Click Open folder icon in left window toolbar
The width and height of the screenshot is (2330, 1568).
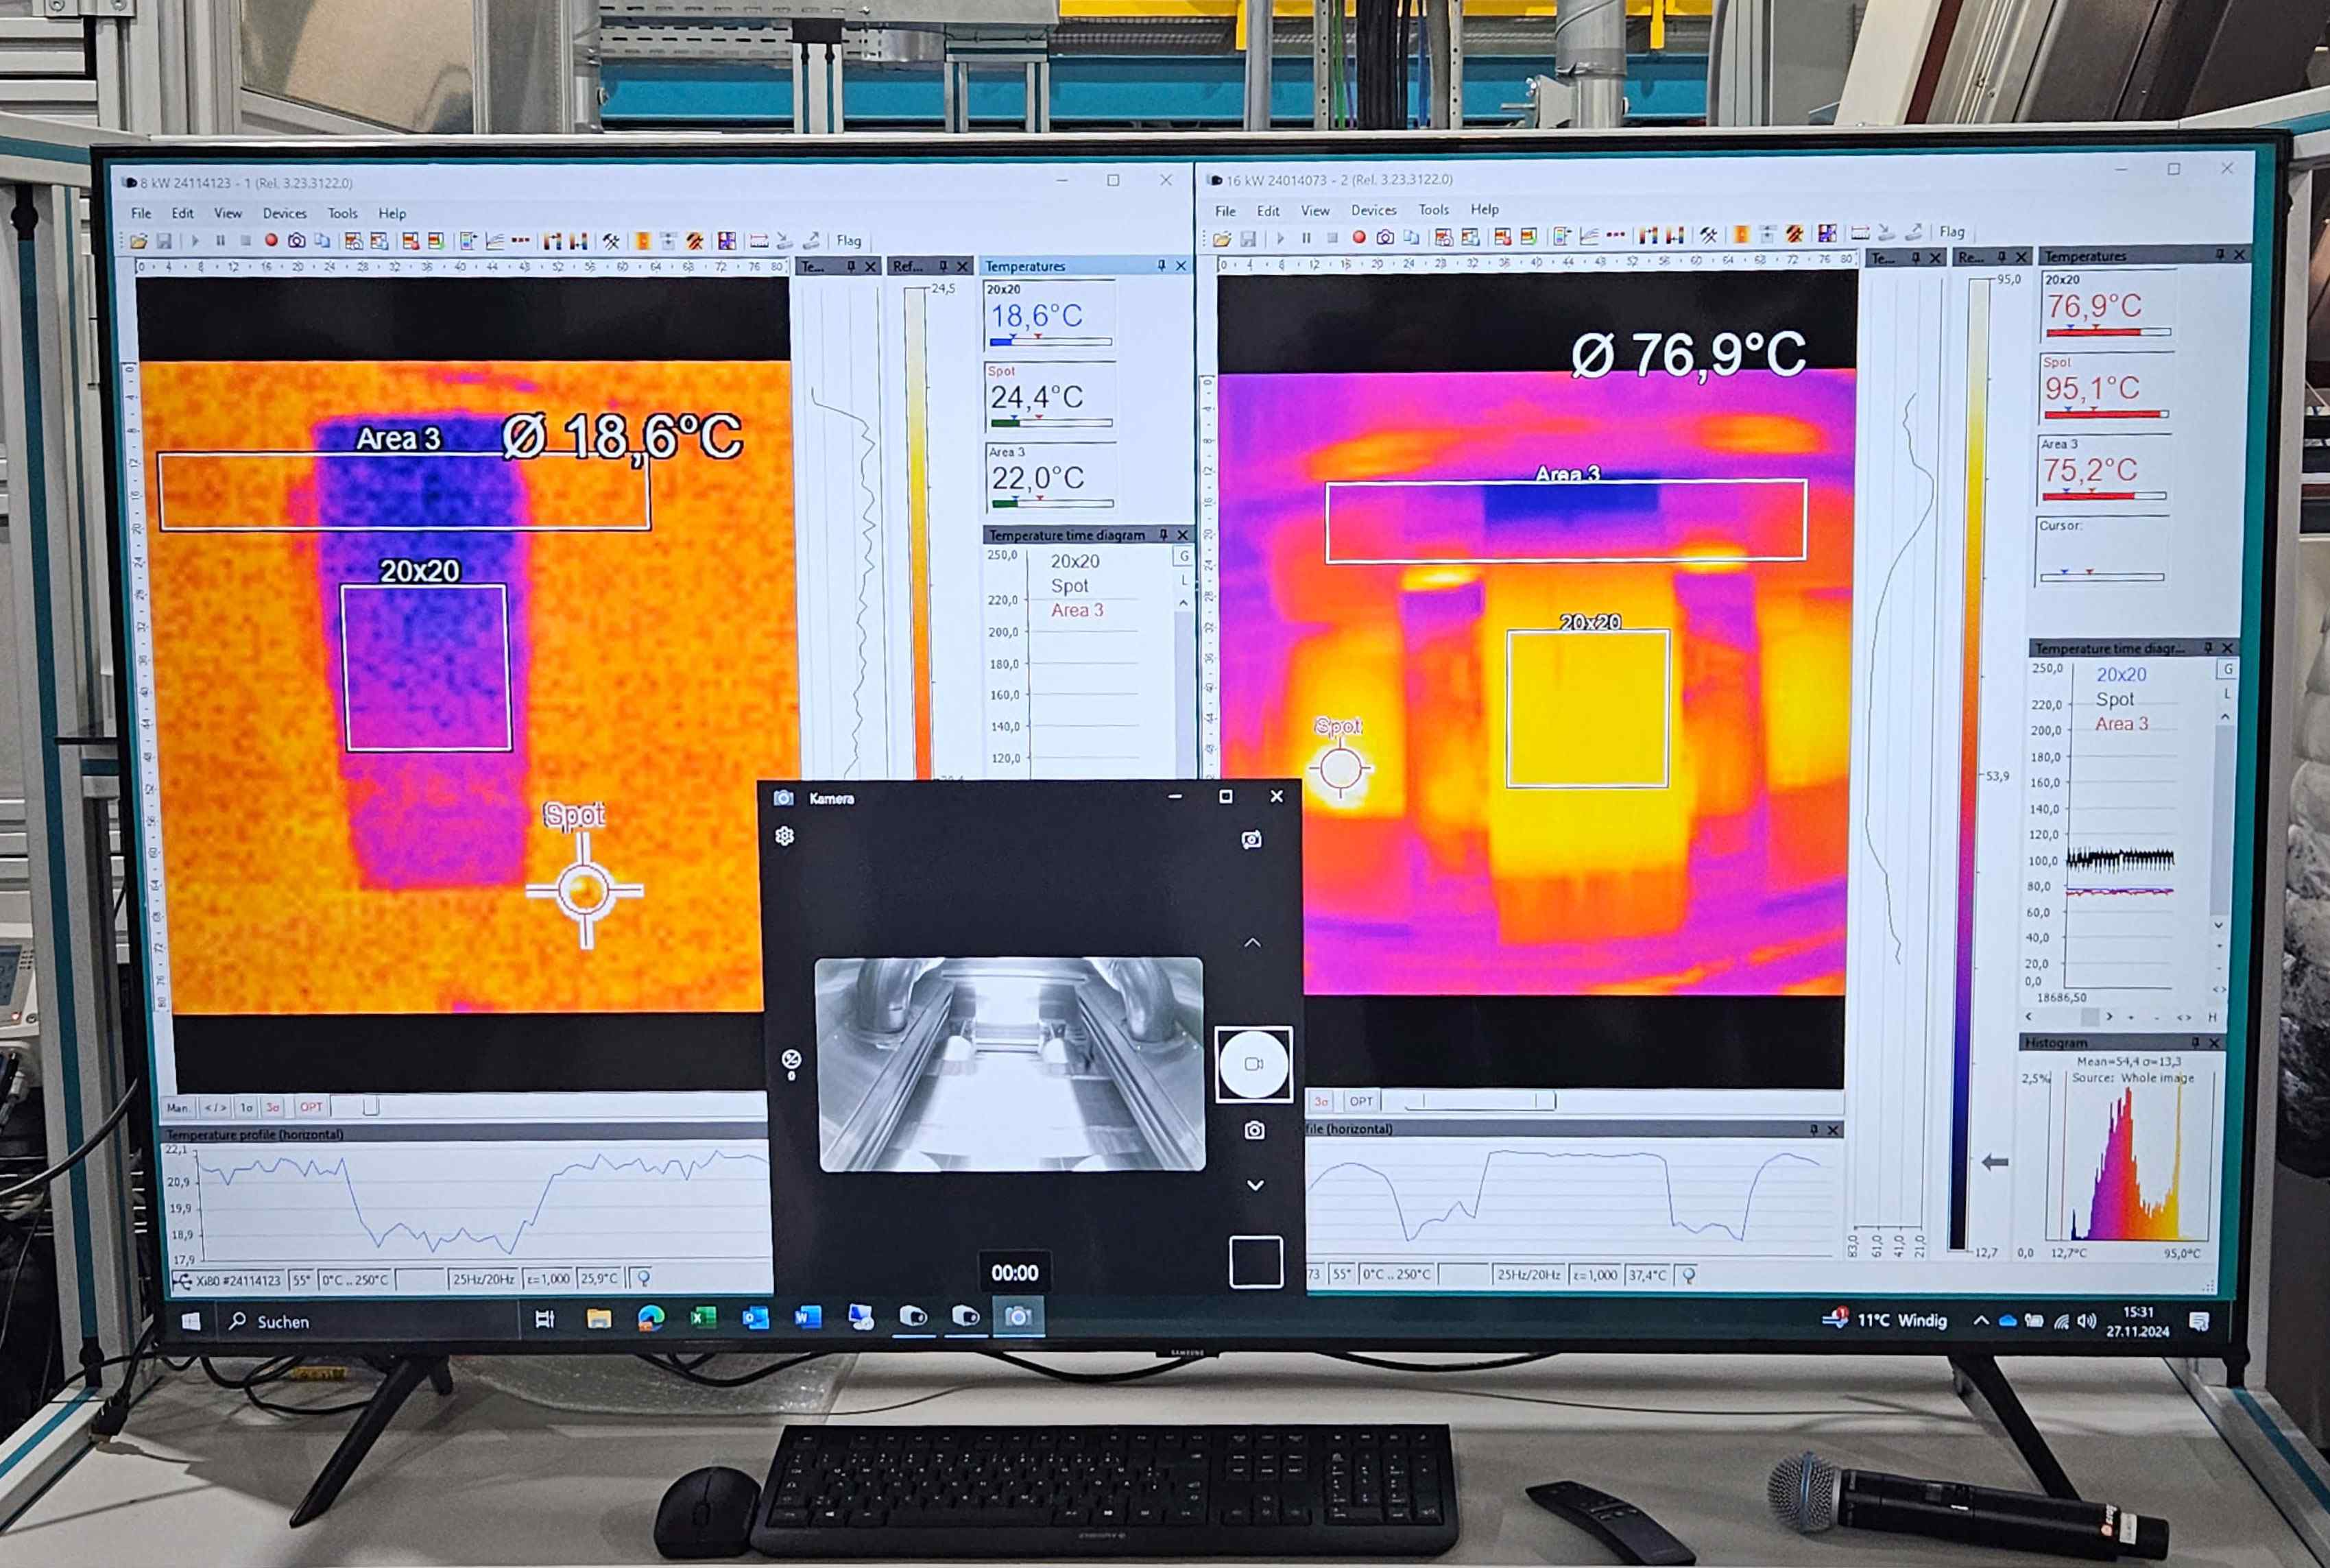(x=139, y=241)
